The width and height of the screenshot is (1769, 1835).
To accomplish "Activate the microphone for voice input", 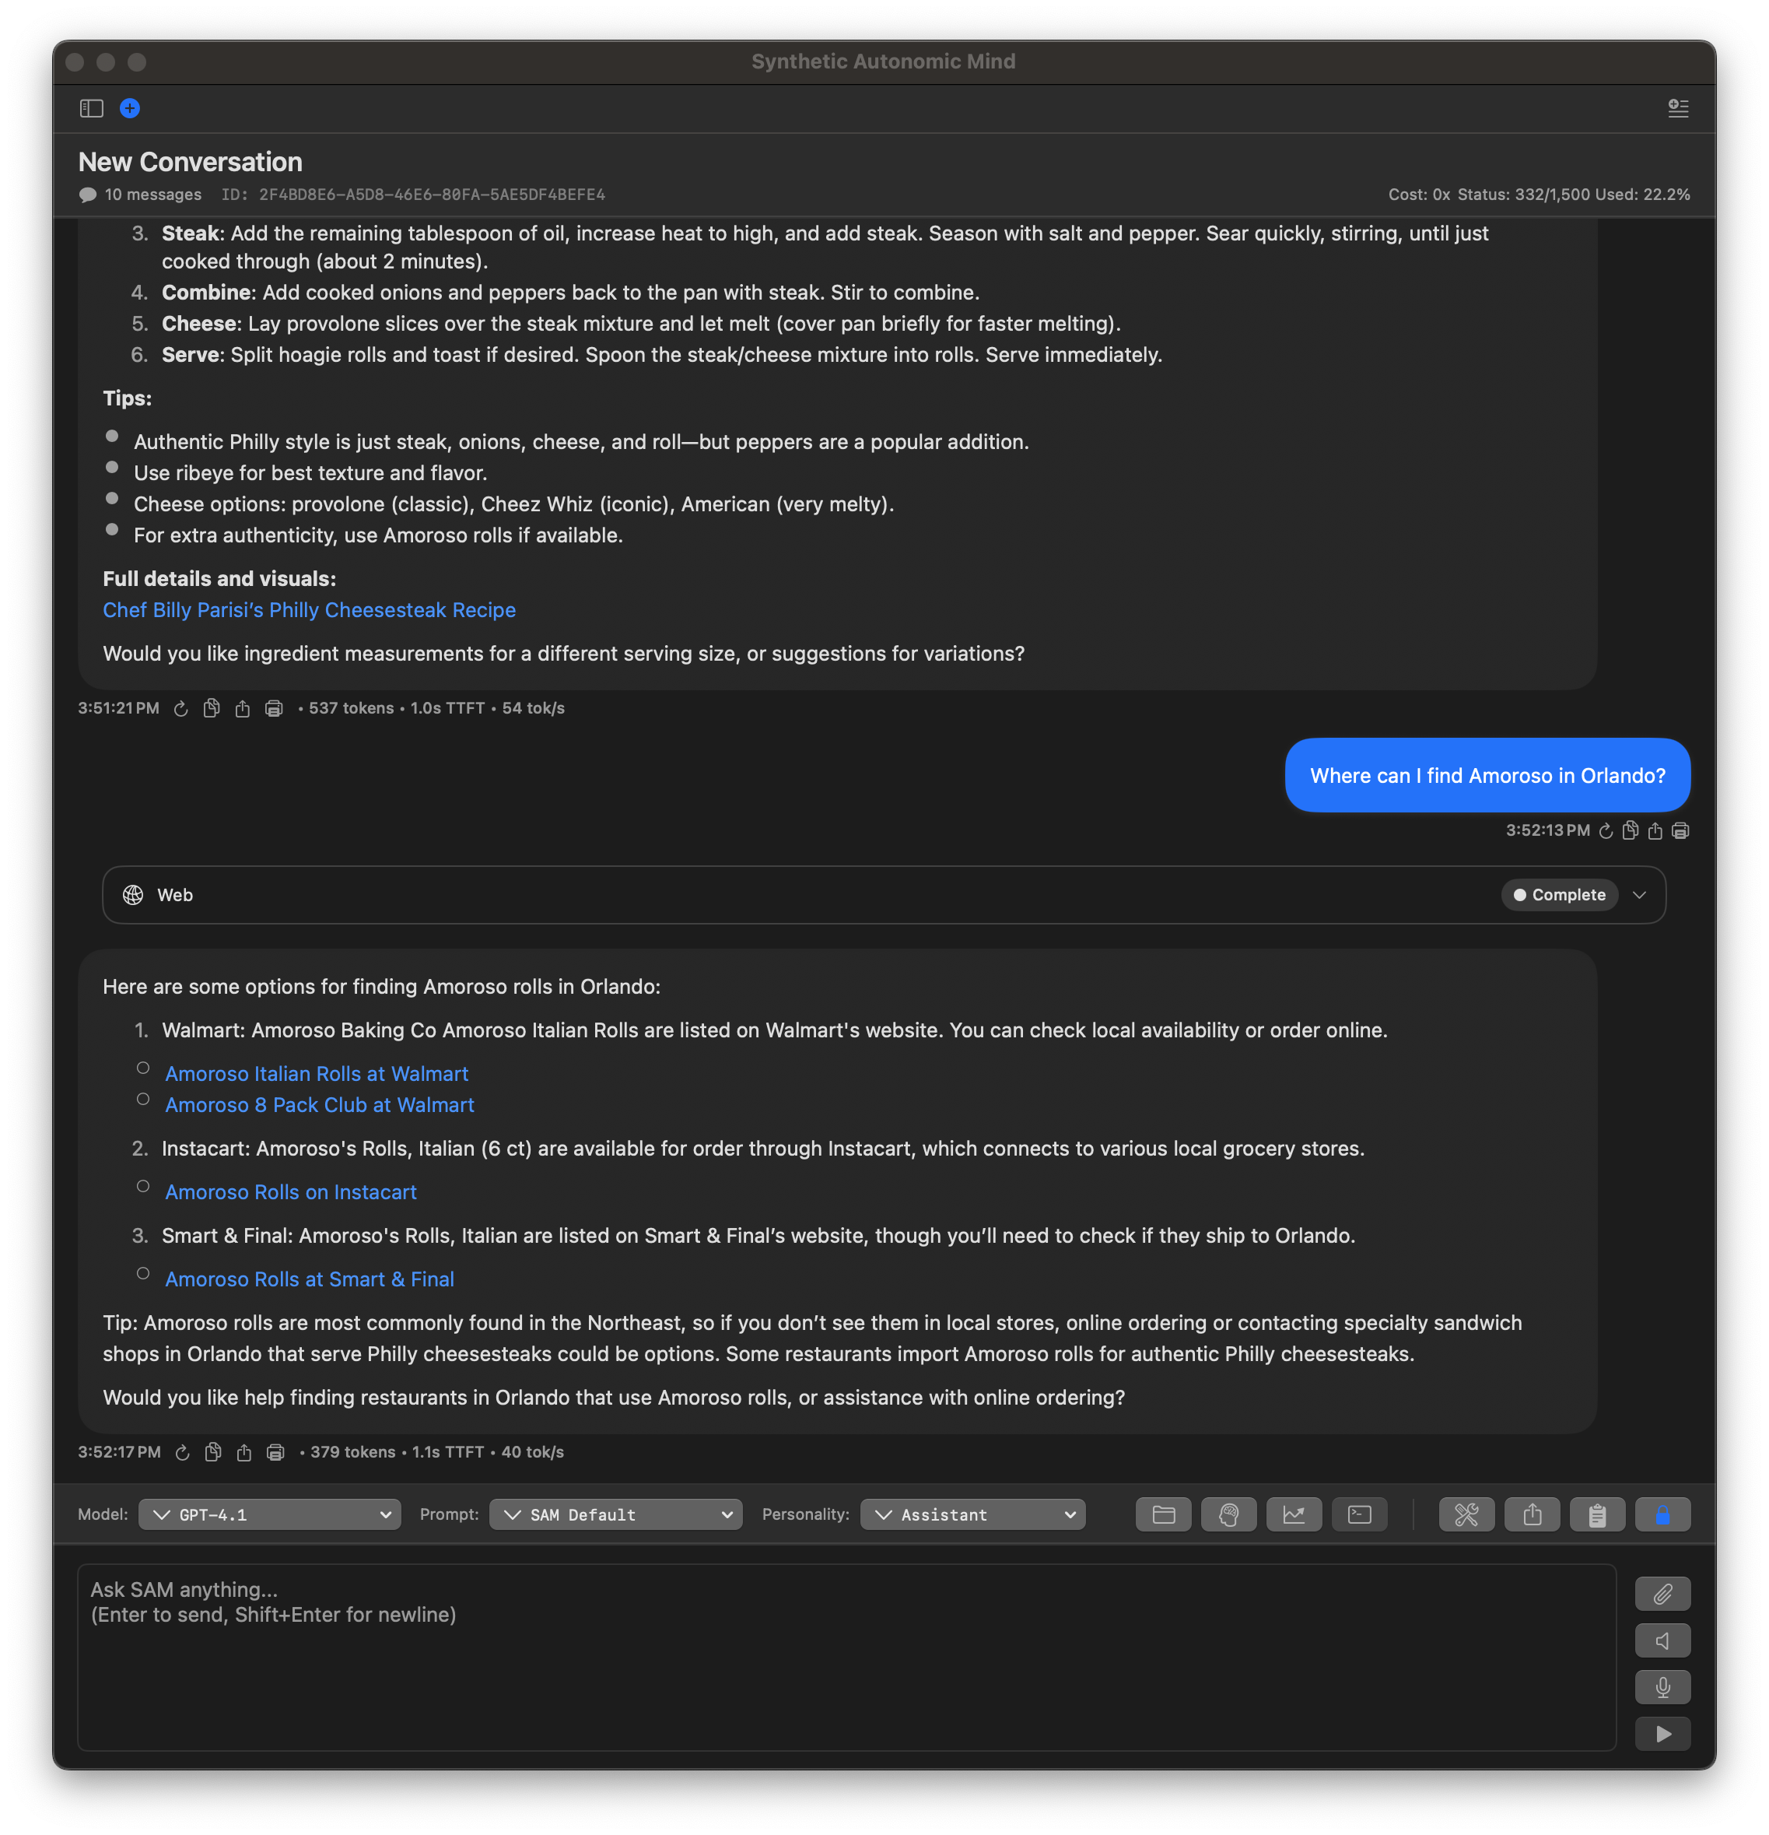I will 1663,1687.
